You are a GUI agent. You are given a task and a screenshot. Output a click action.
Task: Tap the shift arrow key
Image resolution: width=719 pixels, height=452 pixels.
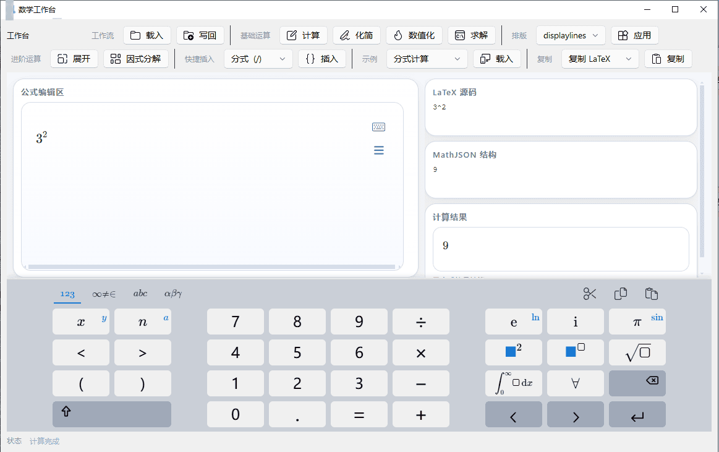111,414
